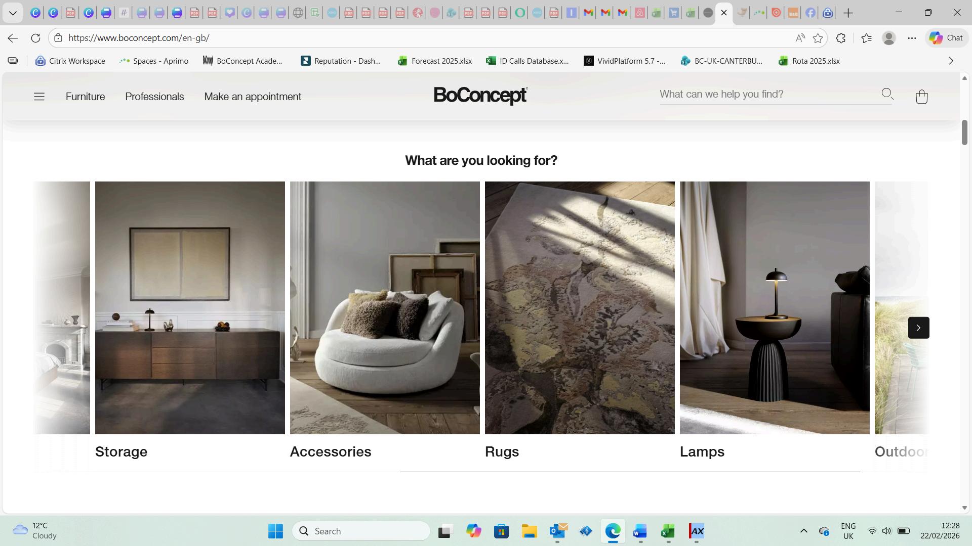Expand system tray hidden icons
Screen dimensions: 972x546
pos(803,531)
